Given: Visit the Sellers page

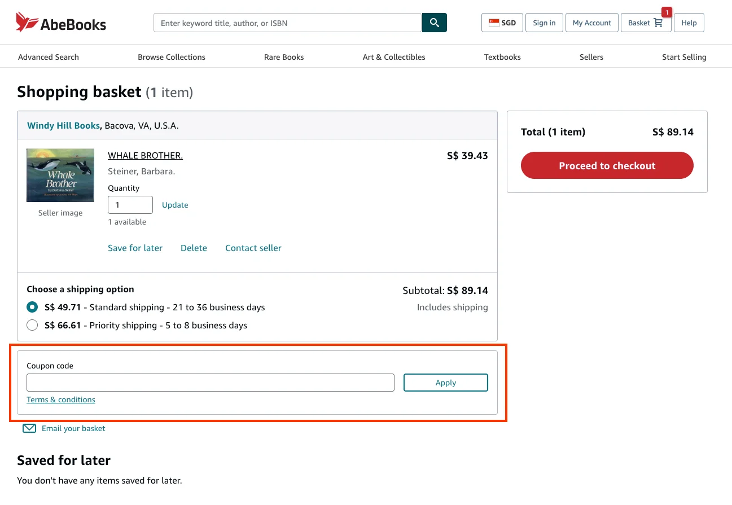Looking at the screenshot, I should click(x=591, y=57).
